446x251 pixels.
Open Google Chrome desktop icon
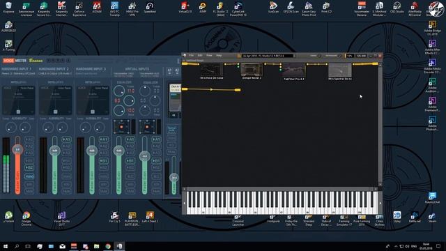pos(26,218)
